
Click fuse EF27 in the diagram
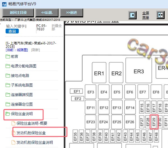click(x=142, y=122)
